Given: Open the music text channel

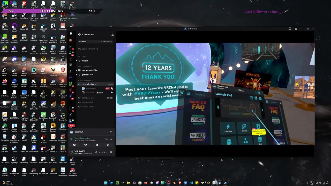Looking at the screenshot, I should click(95, 61).
